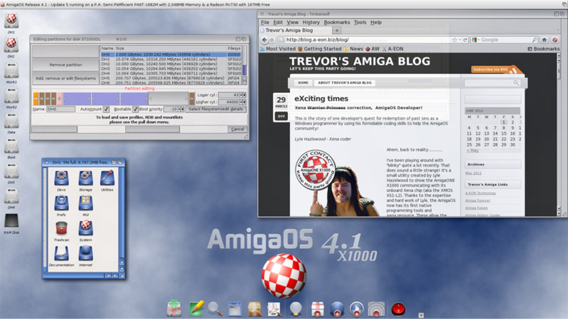Disable the Bootable checkbox
Screen dimensions: 568x319
[135, 109]
